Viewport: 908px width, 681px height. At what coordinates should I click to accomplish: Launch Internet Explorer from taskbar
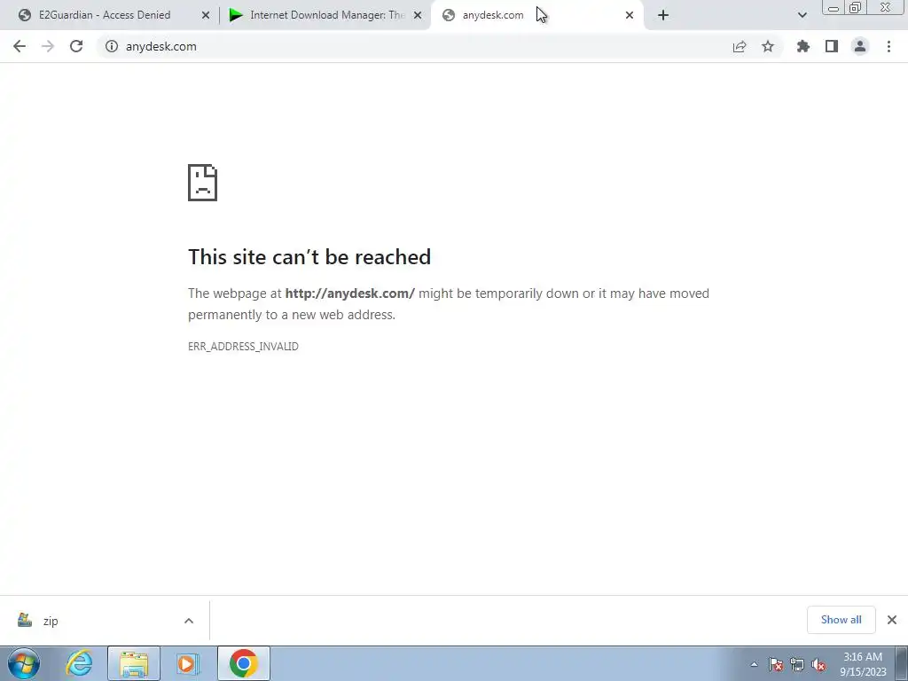pos(79,663)
